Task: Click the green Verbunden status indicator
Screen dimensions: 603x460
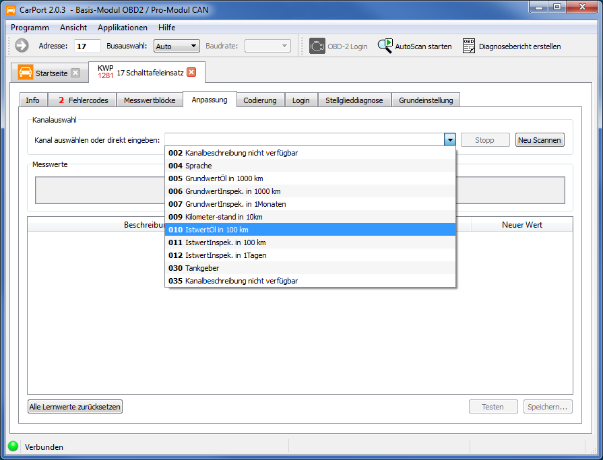Action: pos(13,446)
